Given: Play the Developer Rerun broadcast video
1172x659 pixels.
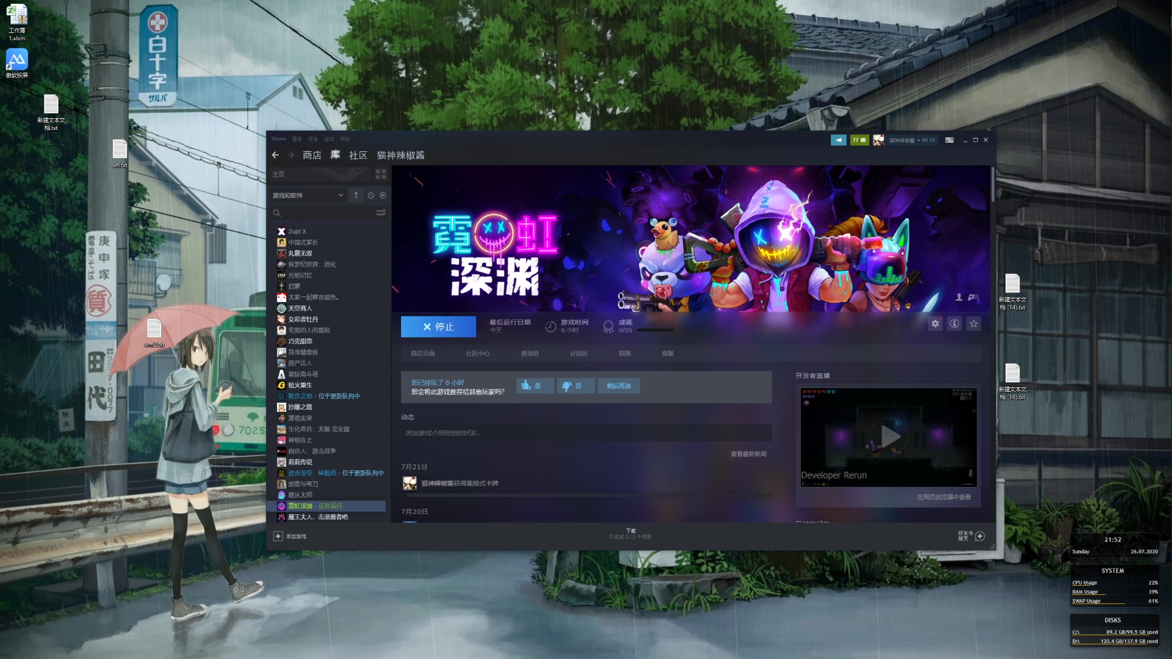Looking at the screenshot, I should (889, 437).
